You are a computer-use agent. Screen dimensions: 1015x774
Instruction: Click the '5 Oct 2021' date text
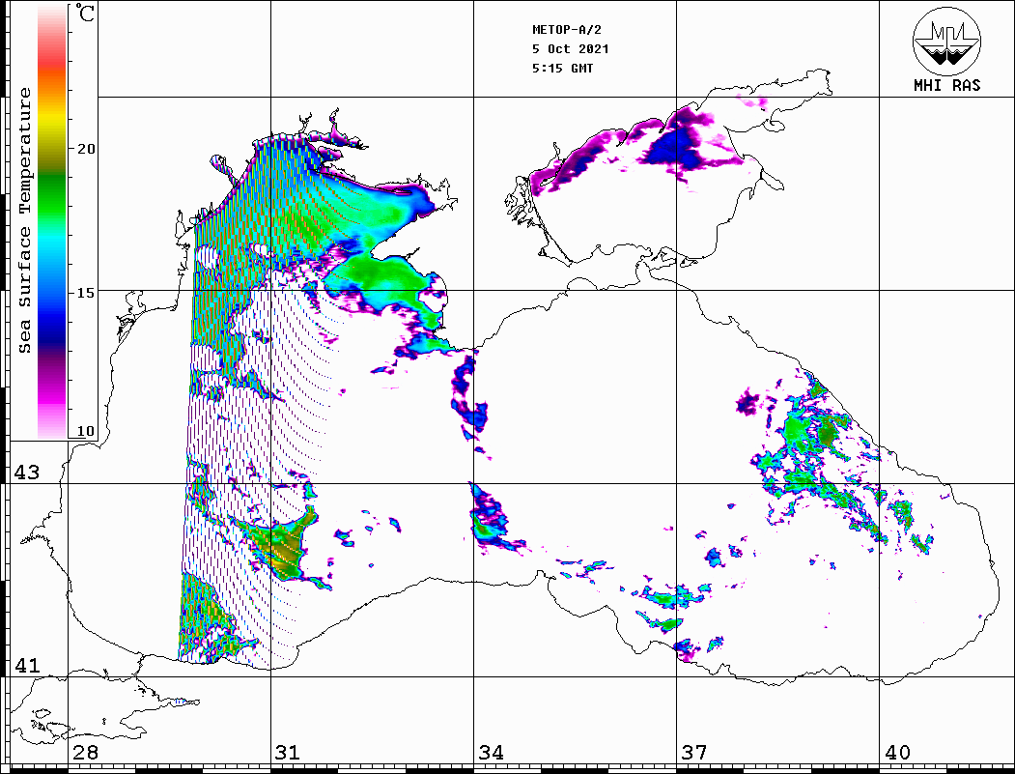coord(571,49)
